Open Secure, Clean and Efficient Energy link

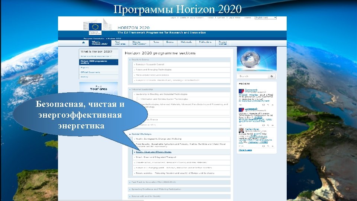pos(154,152)
